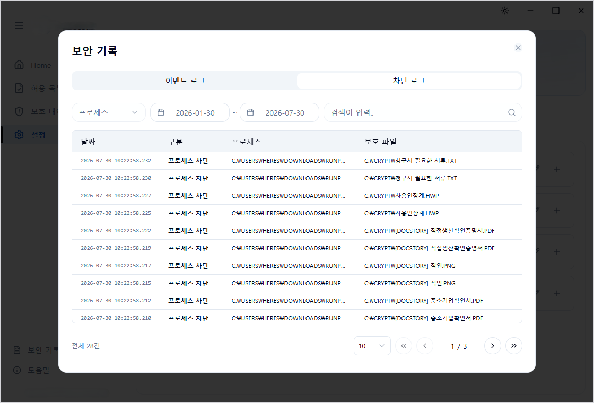This screenshot has height=403, width=594.
Task: Open 도움말 in the sidebar bottom
Action: click(x=31, y=370)
